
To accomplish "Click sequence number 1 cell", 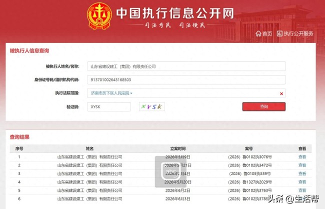I will coord(19,157).
